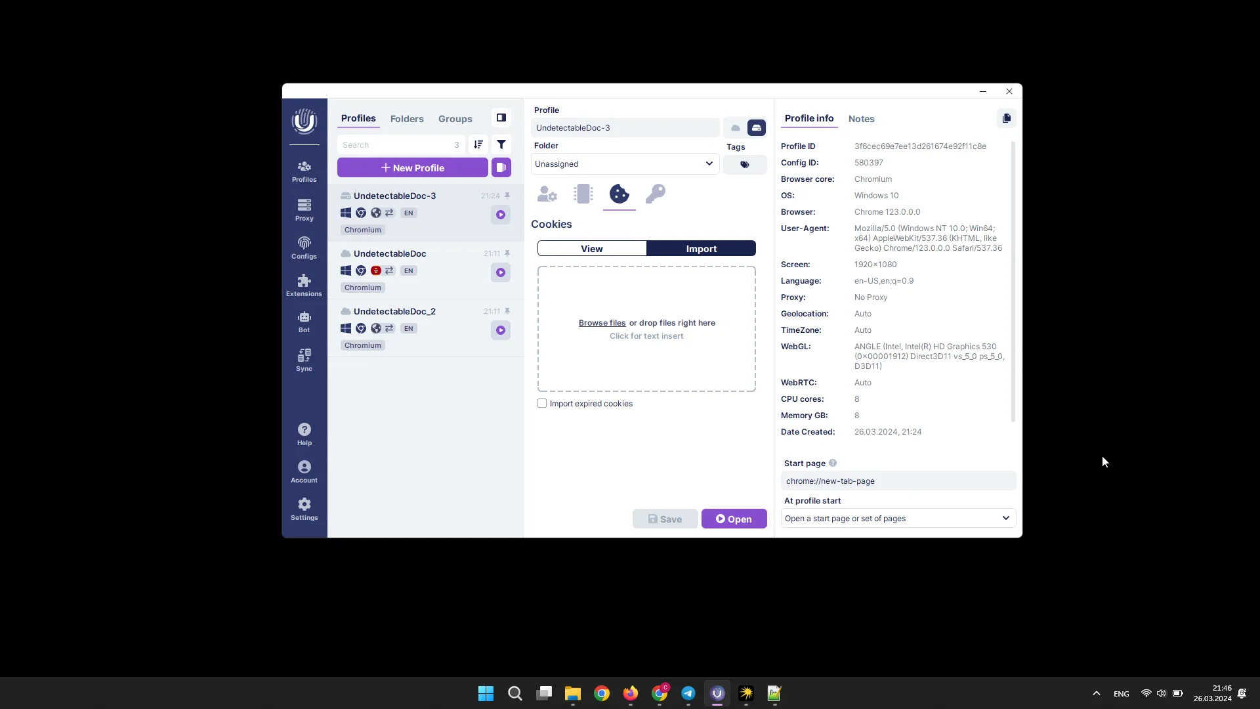1260x709 pixels.
Task: Pin the UndetectableDoc profile
Action: coord(507,253)
